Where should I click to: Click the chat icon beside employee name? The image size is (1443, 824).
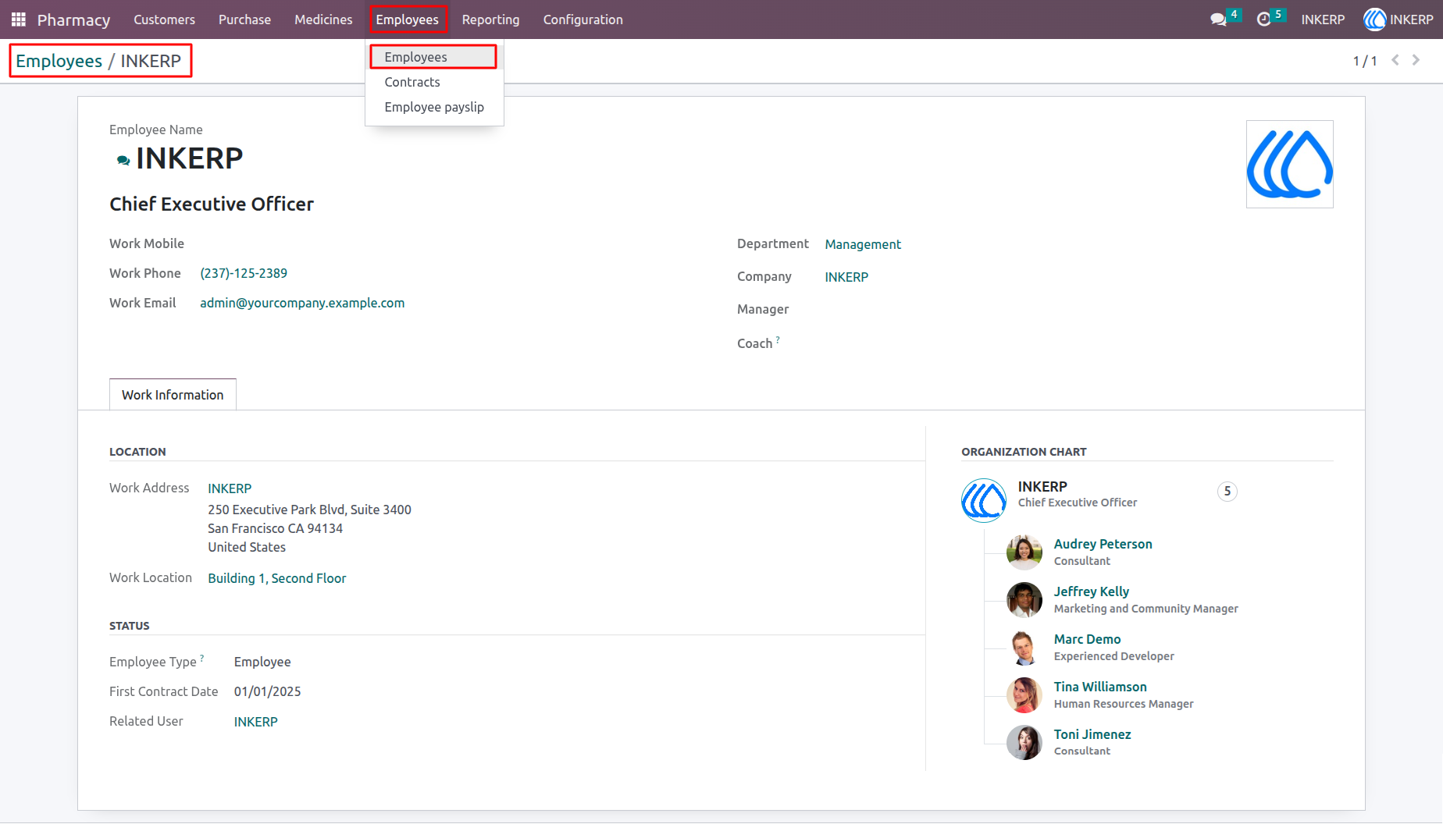[x=123, y=160]
